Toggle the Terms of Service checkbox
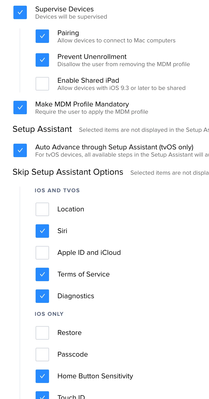Image resolution: width=209 pixels, height=399 pixels. click(x=42, y=274)
